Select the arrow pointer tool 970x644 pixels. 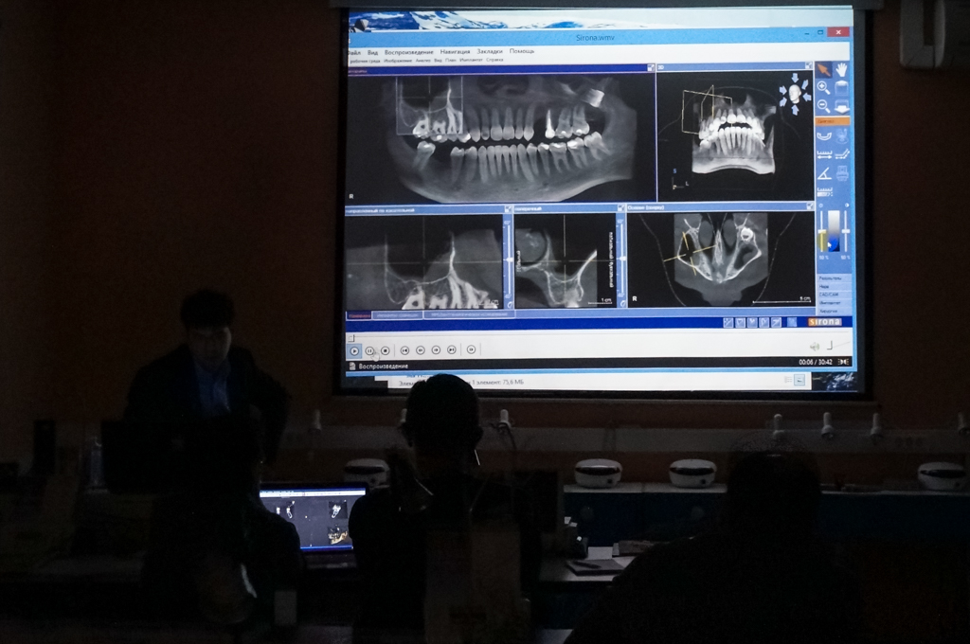pos(824,69)
